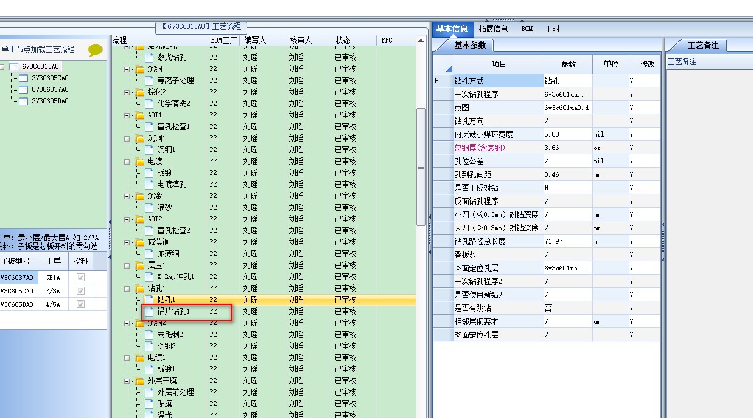Click the 板镀1 document icon
The height and width of the screenshot is (418, 753).
point(149,369)
